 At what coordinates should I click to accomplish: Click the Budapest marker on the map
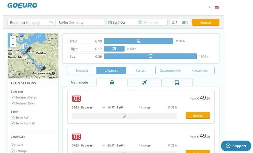[40, 67]
